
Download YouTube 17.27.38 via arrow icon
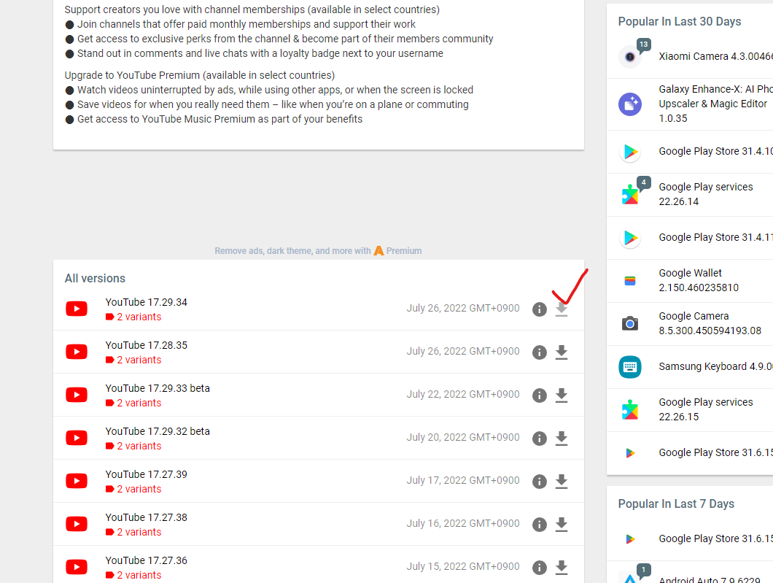click(562, 525)
